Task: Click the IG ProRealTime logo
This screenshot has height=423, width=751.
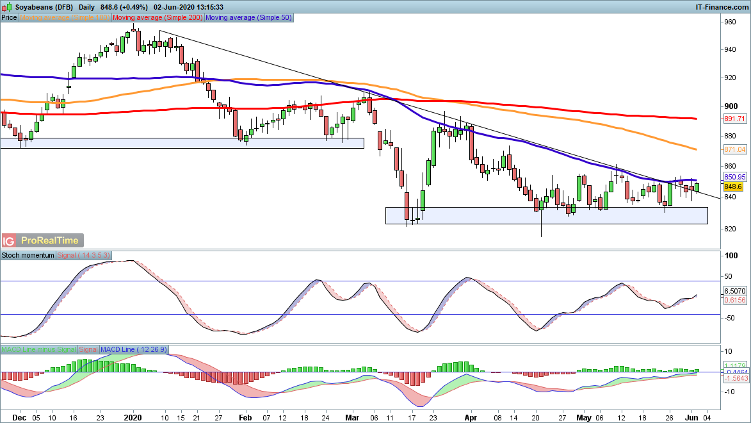Action: click(42, 241)
